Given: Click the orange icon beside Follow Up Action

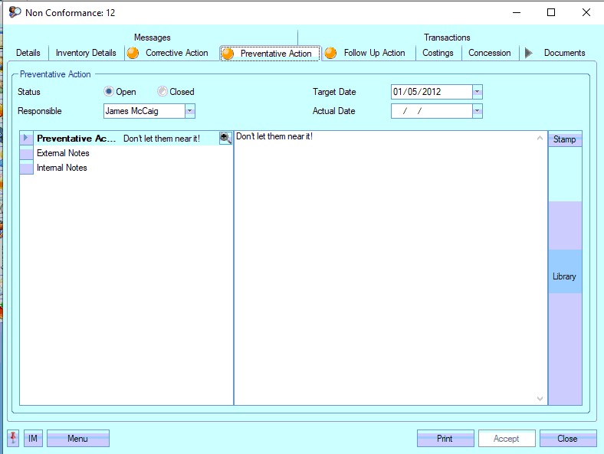Looking at the screenshot, I should (x=331, y=53).
